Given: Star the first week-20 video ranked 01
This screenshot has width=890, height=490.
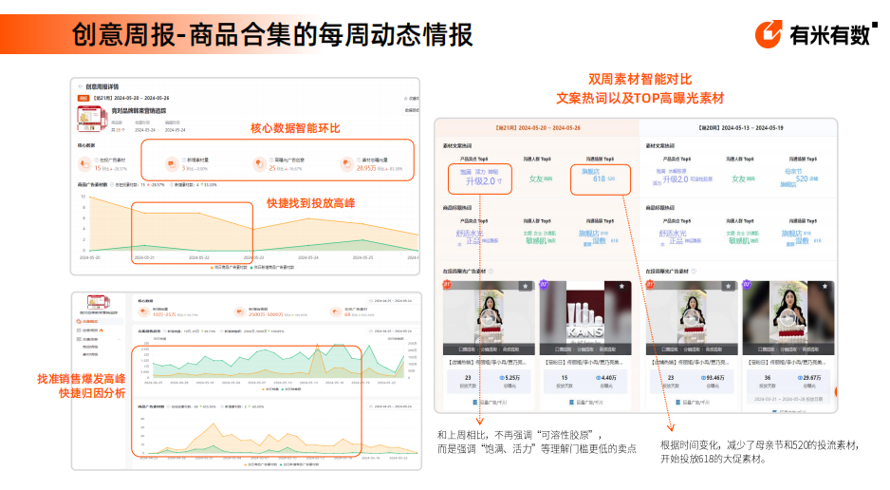Looking at the screenshot, I should [729, 286].
